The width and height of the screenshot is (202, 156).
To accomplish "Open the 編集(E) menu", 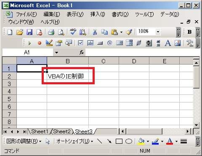I will (x=52, y=14).
